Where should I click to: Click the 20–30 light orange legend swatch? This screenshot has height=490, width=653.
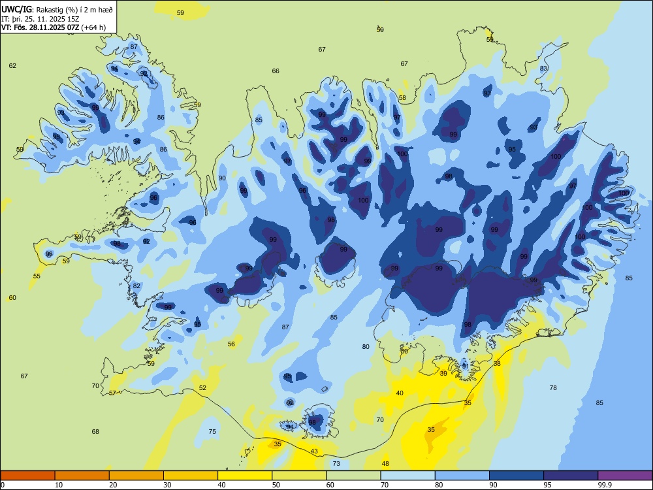[136, 476]
